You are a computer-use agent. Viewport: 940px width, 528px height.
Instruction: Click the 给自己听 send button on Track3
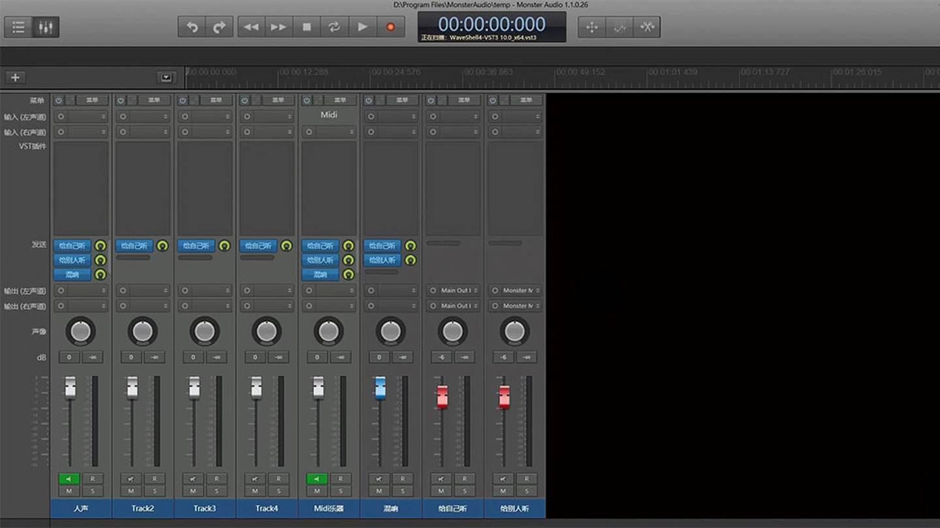[x=196, y=246]
